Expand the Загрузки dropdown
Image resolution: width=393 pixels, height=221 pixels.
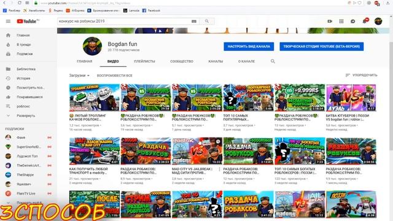[79, 76]
